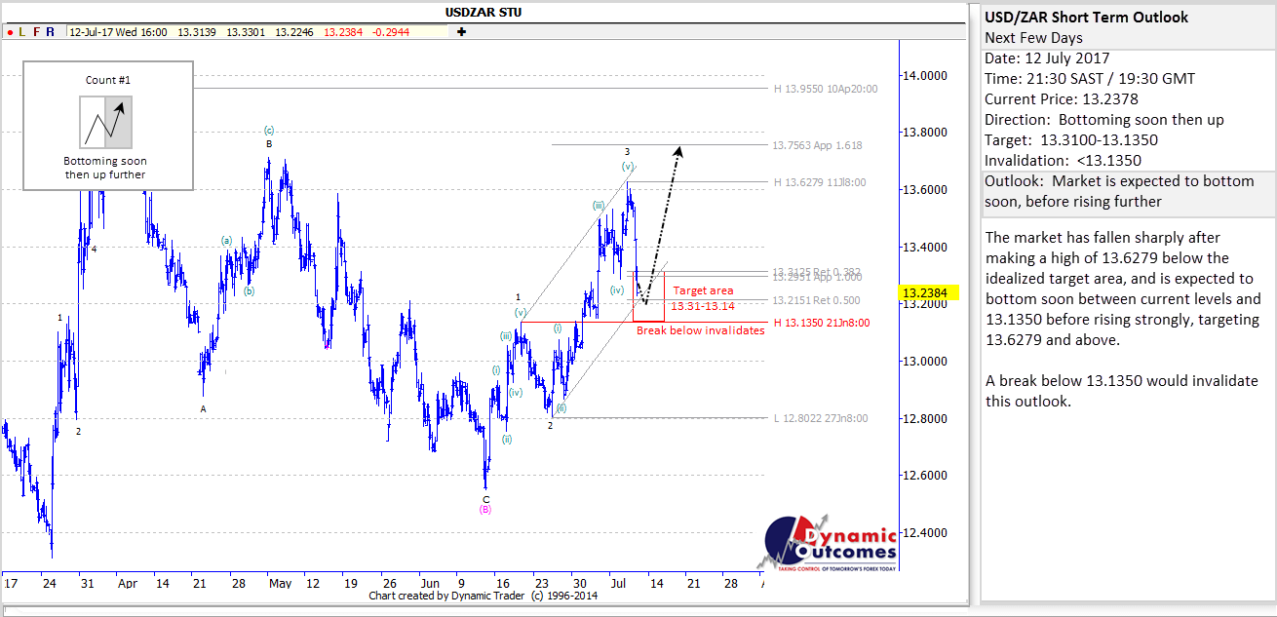Click the Target: 13.3100-13.1350 line
Screen dimensions: 1277x617
[1071, 140]
